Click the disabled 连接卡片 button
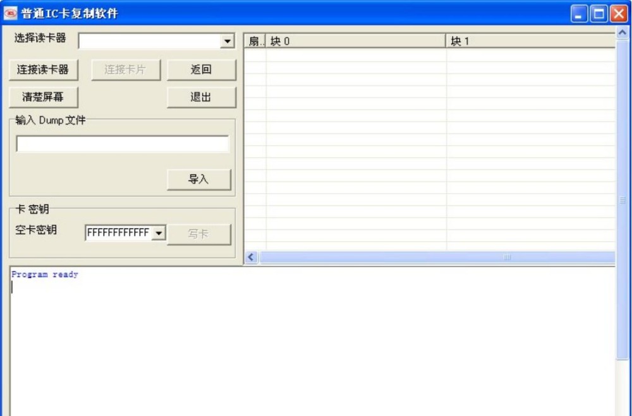Viewport: 632px width, 416px height. coord(125,69)
